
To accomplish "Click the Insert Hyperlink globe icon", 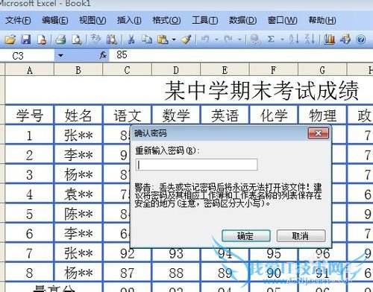I will [255, 39].
